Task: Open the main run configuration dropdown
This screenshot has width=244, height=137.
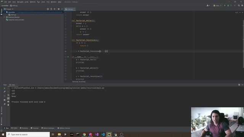Action: [217, 6]
